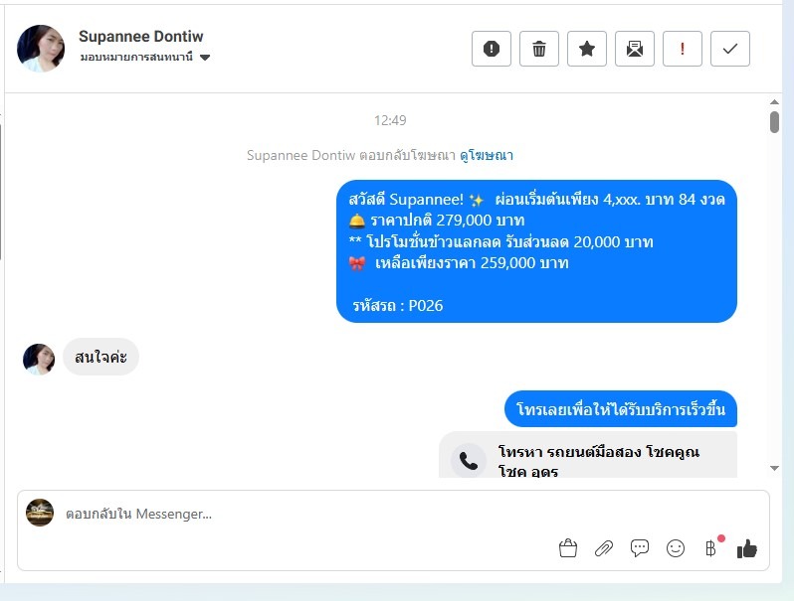Image resolution: width=794 pixels, height=601 pixels.
Task: Open Supannee's profile picture in header
Action: [x=41, y=49]
